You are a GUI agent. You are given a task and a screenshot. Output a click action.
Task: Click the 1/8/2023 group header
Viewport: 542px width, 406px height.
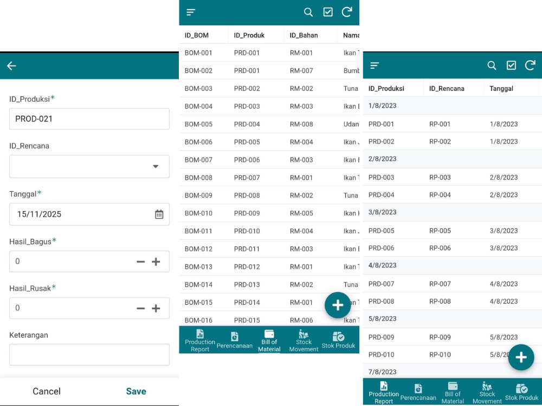click(453, 106)
